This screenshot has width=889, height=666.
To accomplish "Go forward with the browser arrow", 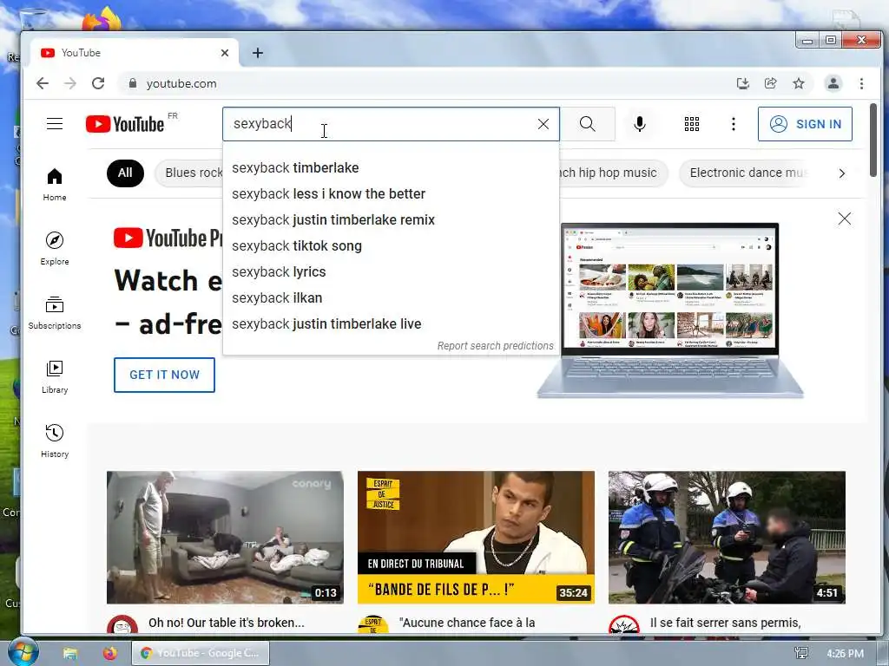I will pos(70,83).
